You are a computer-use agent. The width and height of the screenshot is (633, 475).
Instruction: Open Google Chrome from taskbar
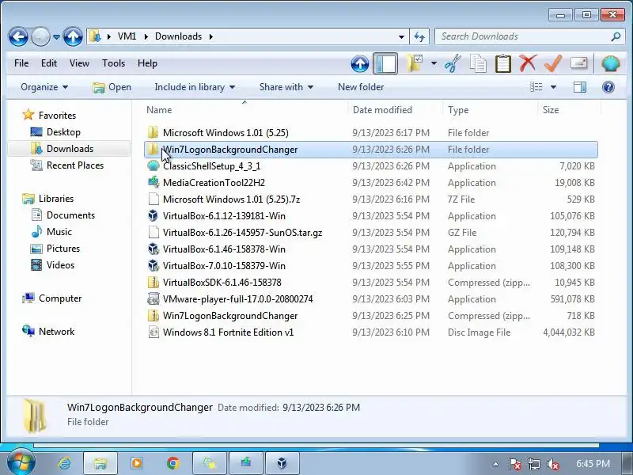tap(172, 463)
